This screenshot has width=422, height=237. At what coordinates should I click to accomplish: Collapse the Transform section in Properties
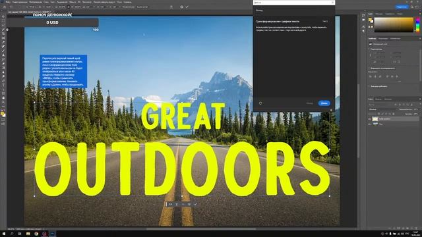click(x=369, y=49)
